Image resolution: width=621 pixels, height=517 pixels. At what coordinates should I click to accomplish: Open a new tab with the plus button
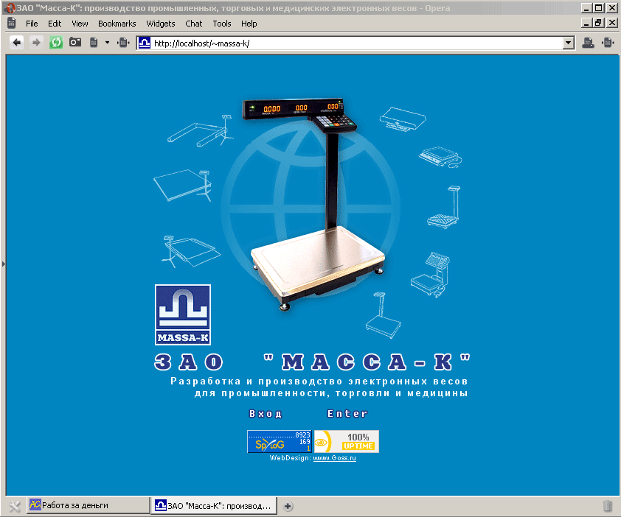point(288,506)
